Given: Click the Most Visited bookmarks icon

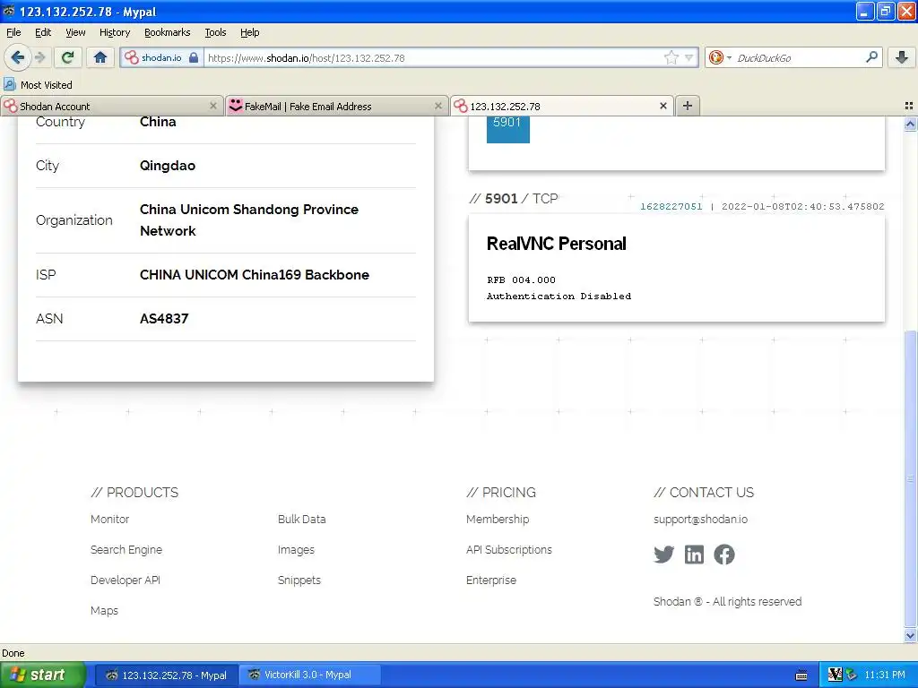Looking at the screenshot, I should (9, 85).
